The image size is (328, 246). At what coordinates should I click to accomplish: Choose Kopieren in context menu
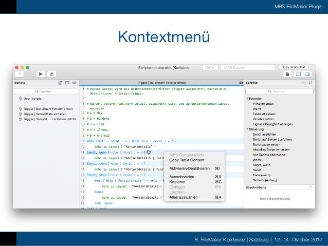point(194,182)
